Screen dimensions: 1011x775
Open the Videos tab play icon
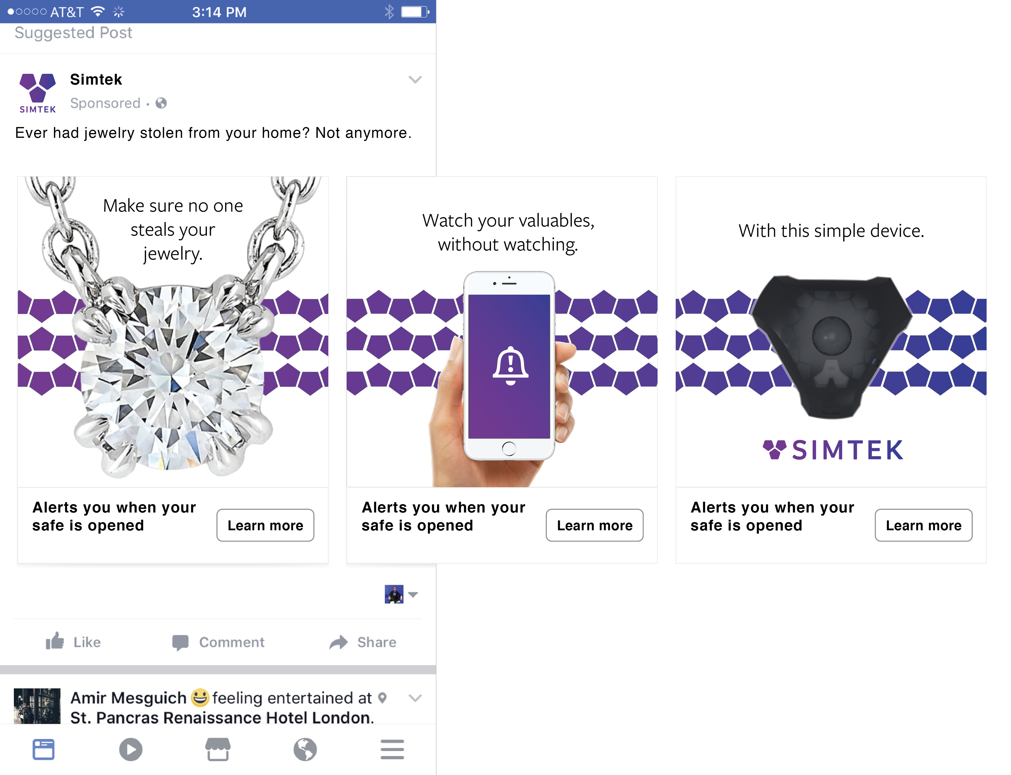click(x=131, y=749)
